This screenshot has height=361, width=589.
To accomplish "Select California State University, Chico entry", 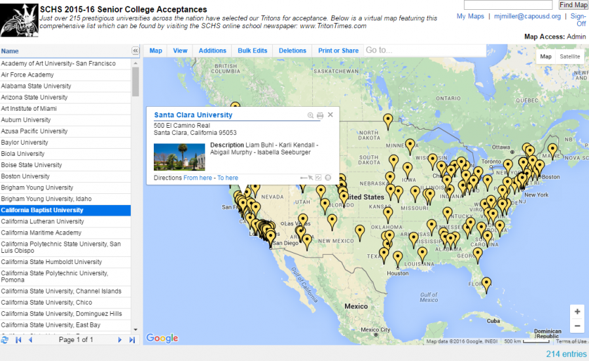I will pyautogui.click(x=65, y=302).
